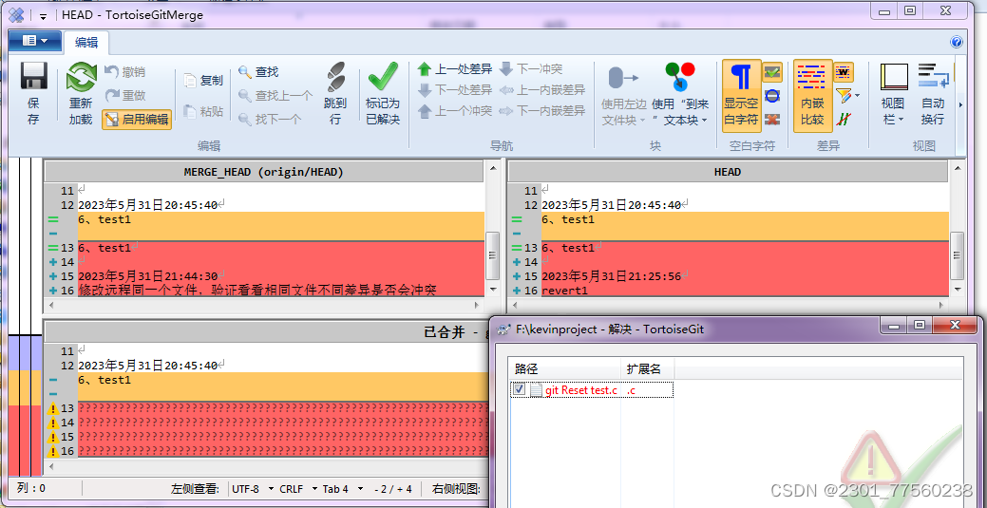Image resolution: width=987 pixels, height=508 pixels.
Task: Go to 下一内嵌差异 (next inline diff)
Action: tap(542, 111)
